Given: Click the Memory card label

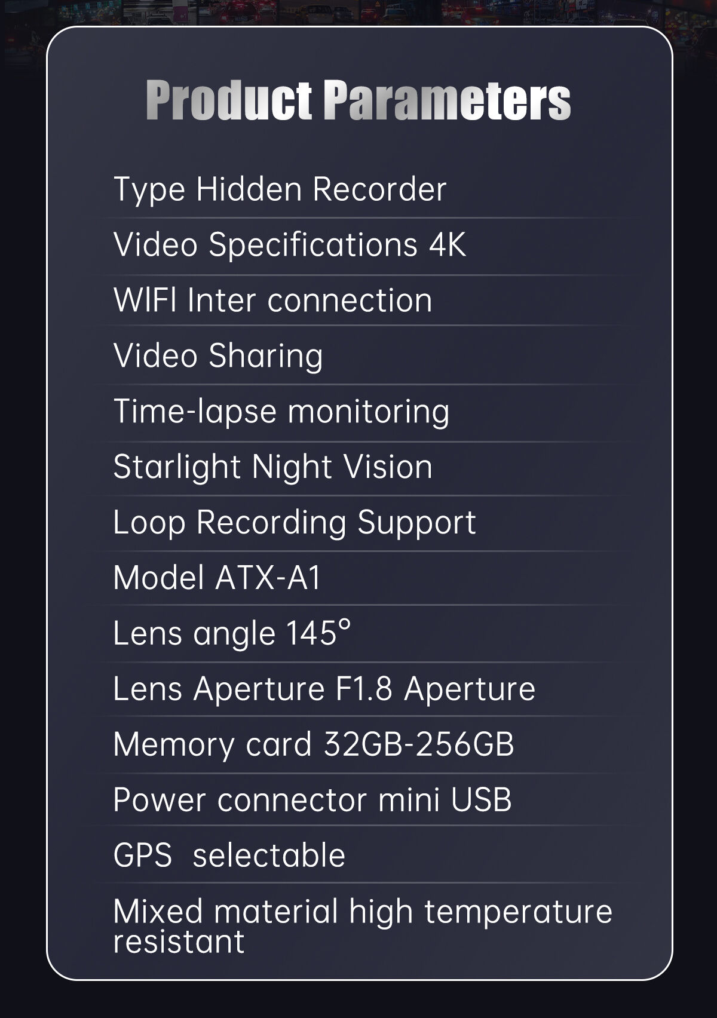Looking at the screenshot, I should click(212, 744).
